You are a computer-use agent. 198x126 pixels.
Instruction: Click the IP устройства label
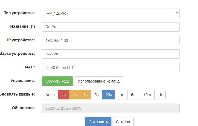pyautogui.click(x=21, y=40)
